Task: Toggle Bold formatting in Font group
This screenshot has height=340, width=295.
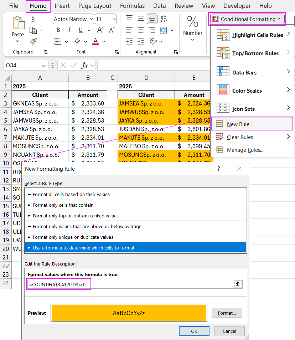Action: click(58, 30)
